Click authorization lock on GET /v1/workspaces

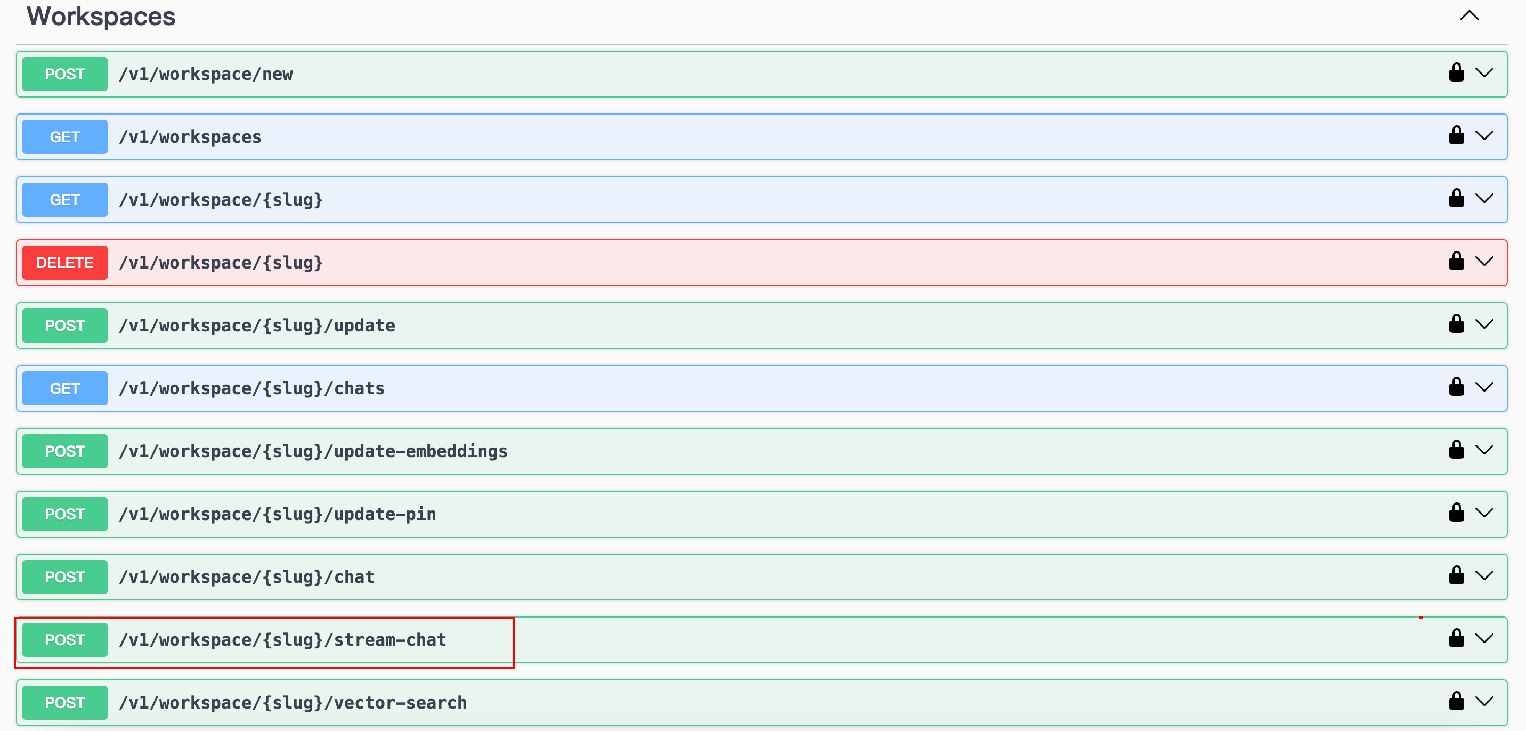[x=1456, y=136]
